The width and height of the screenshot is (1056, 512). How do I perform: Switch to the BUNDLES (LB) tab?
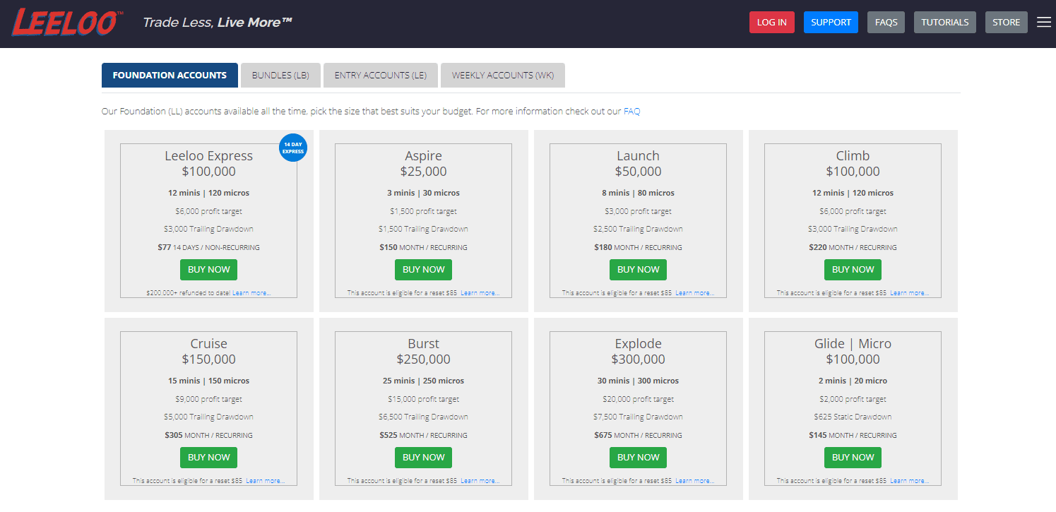pyautogui.click(x=280, y=75)
